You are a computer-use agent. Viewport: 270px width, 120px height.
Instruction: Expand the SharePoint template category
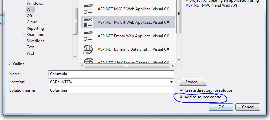click(24, 35)
